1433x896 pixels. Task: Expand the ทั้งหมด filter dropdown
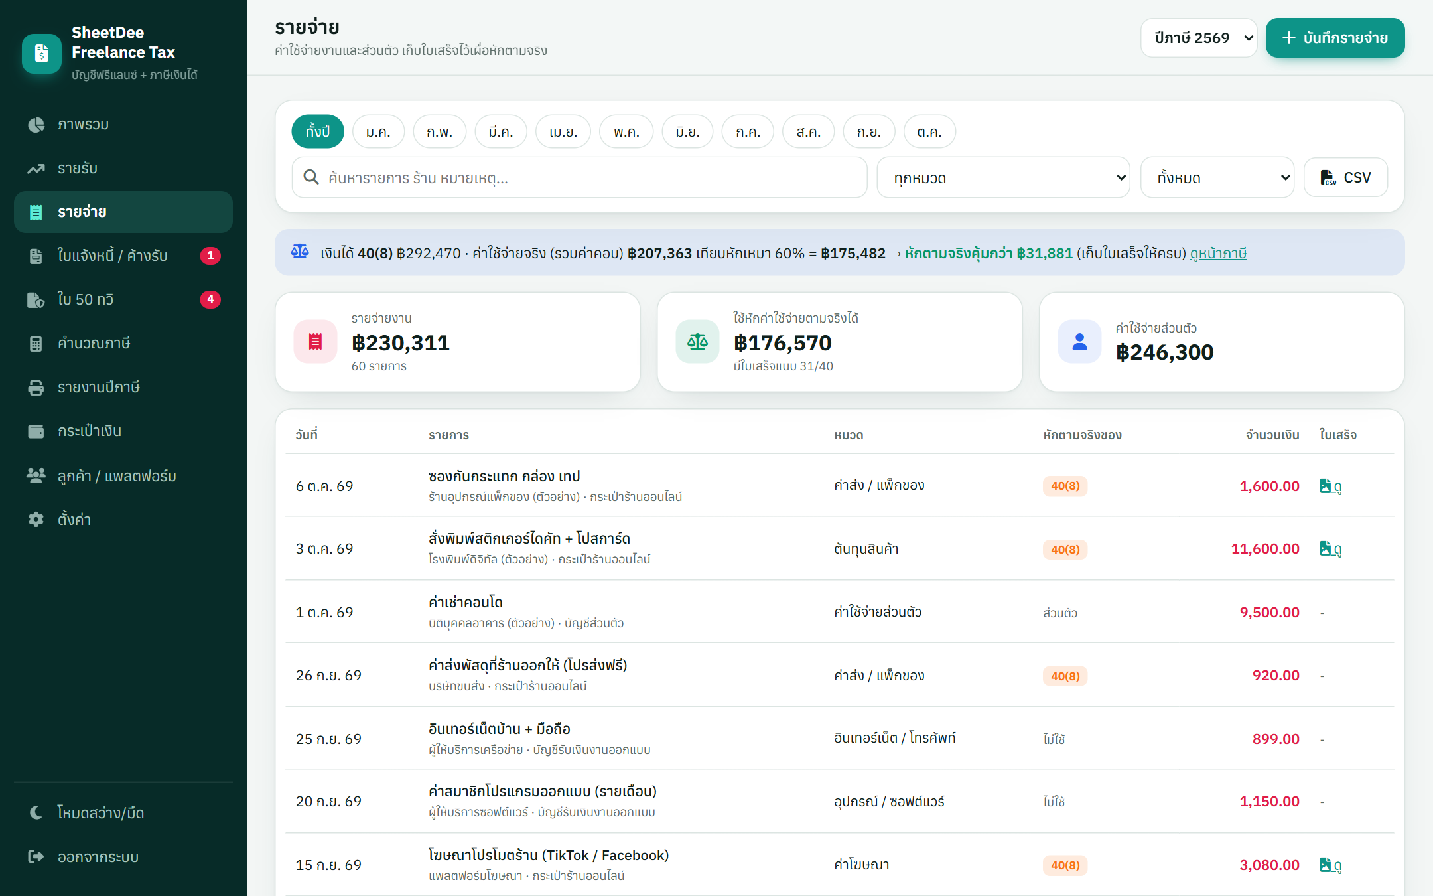pyautogui.click(x=1217, y=177)
